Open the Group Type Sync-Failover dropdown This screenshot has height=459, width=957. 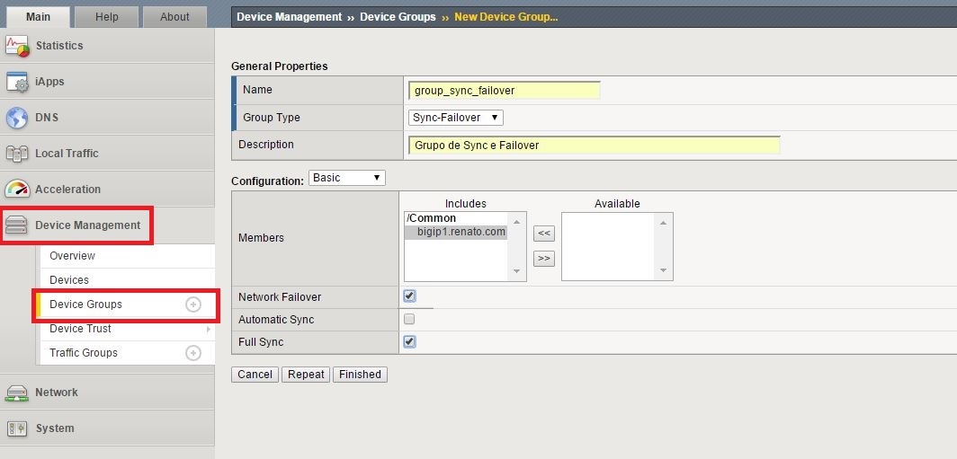click(455, 118)
